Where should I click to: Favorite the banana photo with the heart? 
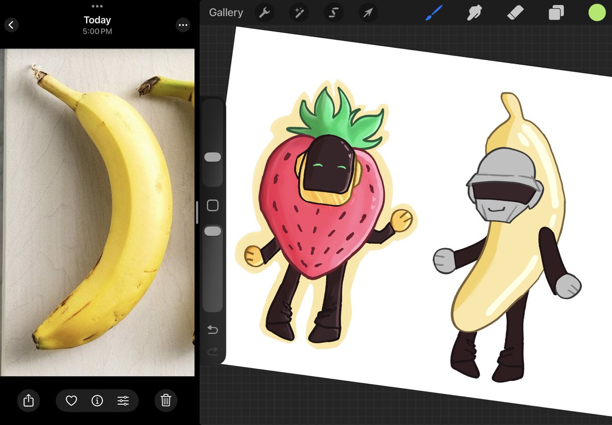pos(71,401)
